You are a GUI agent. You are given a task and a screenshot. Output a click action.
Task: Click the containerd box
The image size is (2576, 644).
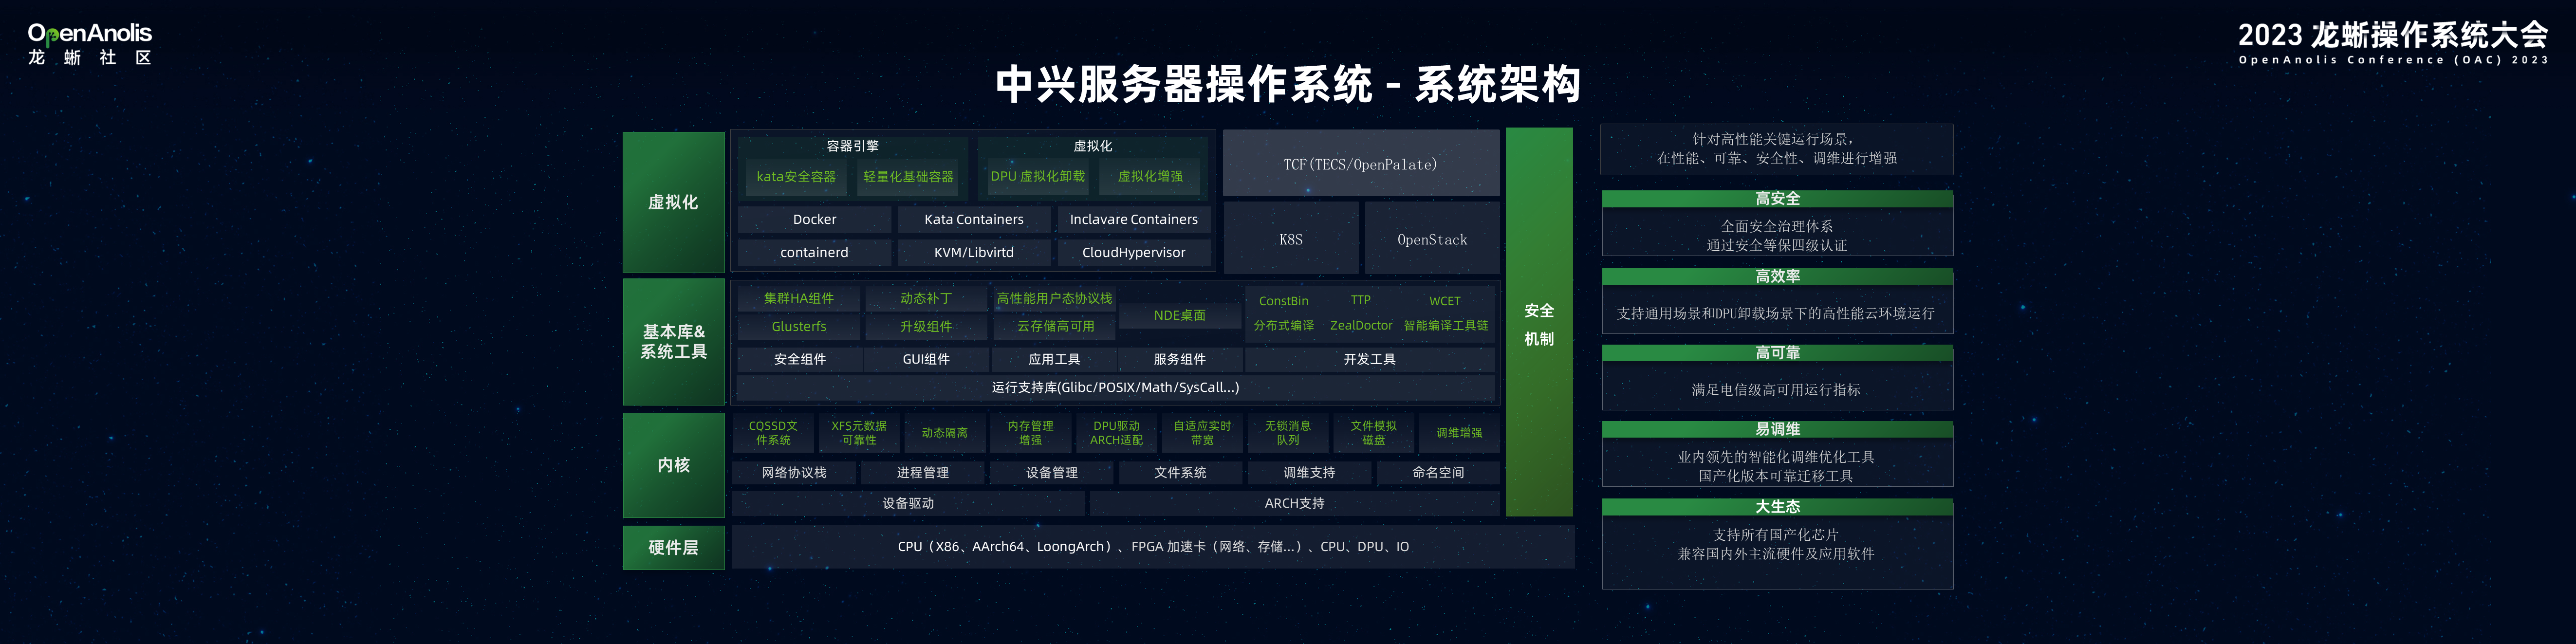(814, 253)
